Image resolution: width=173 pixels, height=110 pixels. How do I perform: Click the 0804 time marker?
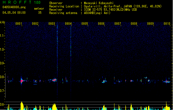pyautogui.click(x=68, y=24)
